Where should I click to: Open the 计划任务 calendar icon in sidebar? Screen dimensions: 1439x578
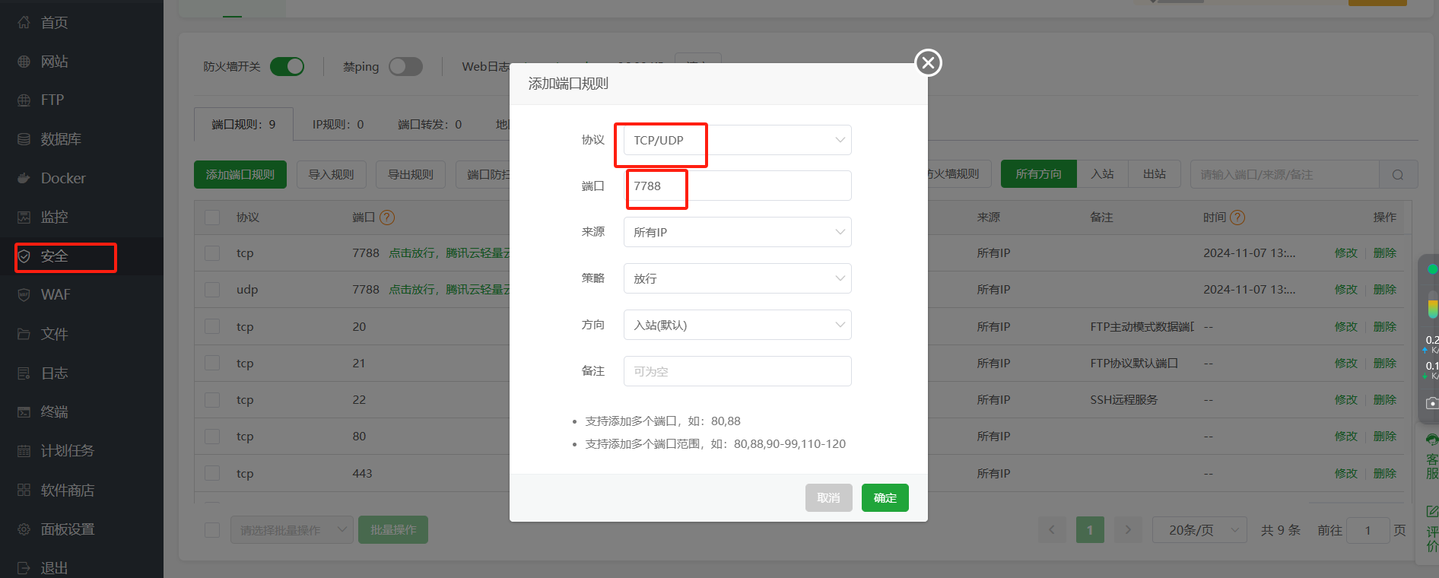24,451
